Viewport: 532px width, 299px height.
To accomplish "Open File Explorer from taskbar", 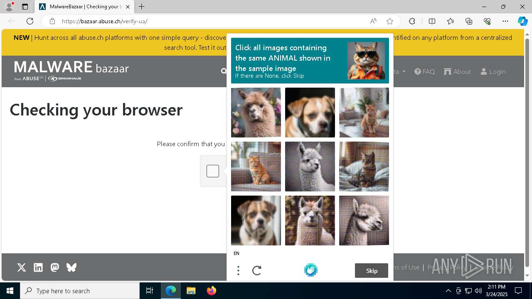I will 191,291.
